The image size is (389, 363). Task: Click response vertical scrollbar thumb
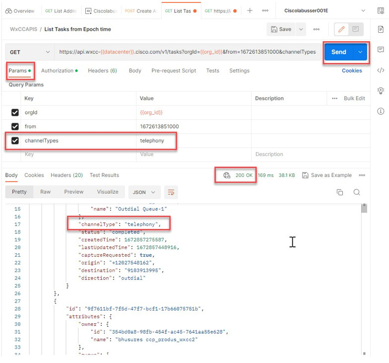364,209
